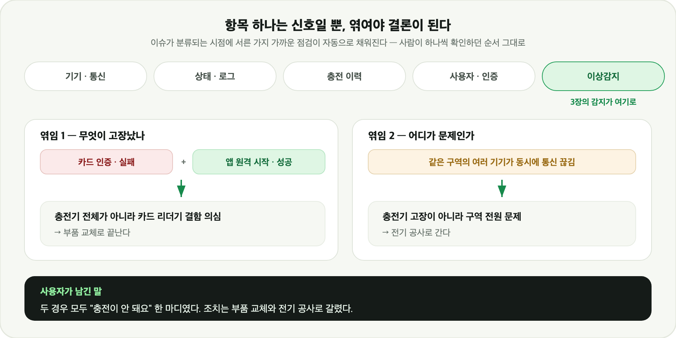Click the green arrow under 엮임 2
The width and height of the screenshot is (676, 338).
click(x=502, y=188)
